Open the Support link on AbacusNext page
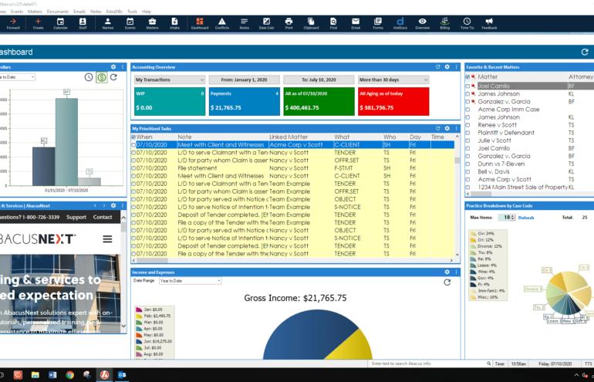The height and width of the screenshot is (382, 594). point(76,217)
